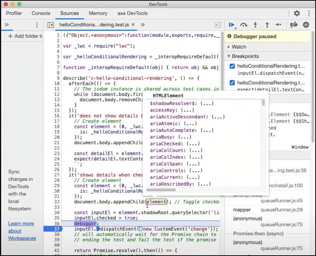
Task: Invoke getter for ariaActiveDescendant
Action: 218,117
